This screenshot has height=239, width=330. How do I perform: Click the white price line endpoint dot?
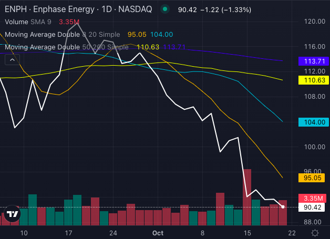[284, 207]
